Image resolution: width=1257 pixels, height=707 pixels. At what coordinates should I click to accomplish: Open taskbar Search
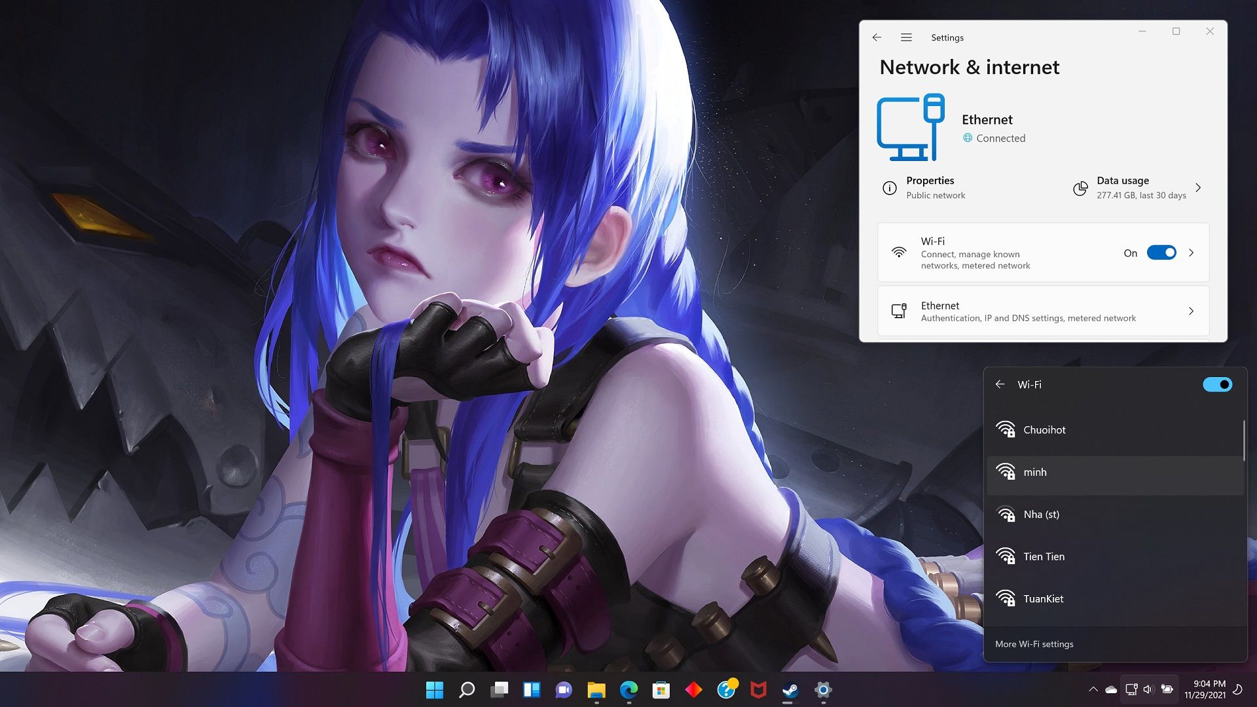[467, 689]
